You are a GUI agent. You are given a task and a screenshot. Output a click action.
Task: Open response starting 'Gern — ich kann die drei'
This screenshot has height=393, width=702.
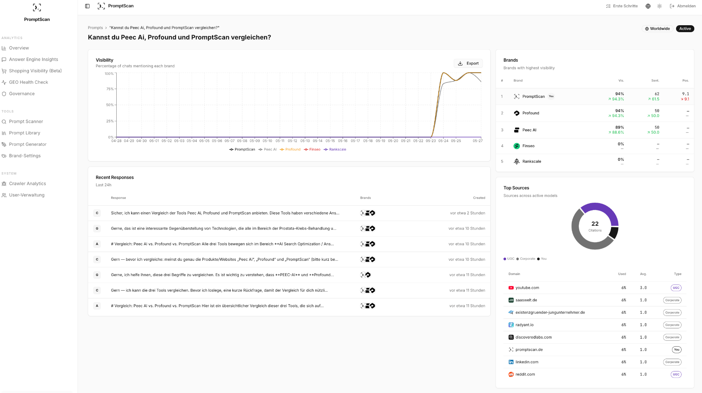pos(289,290)
